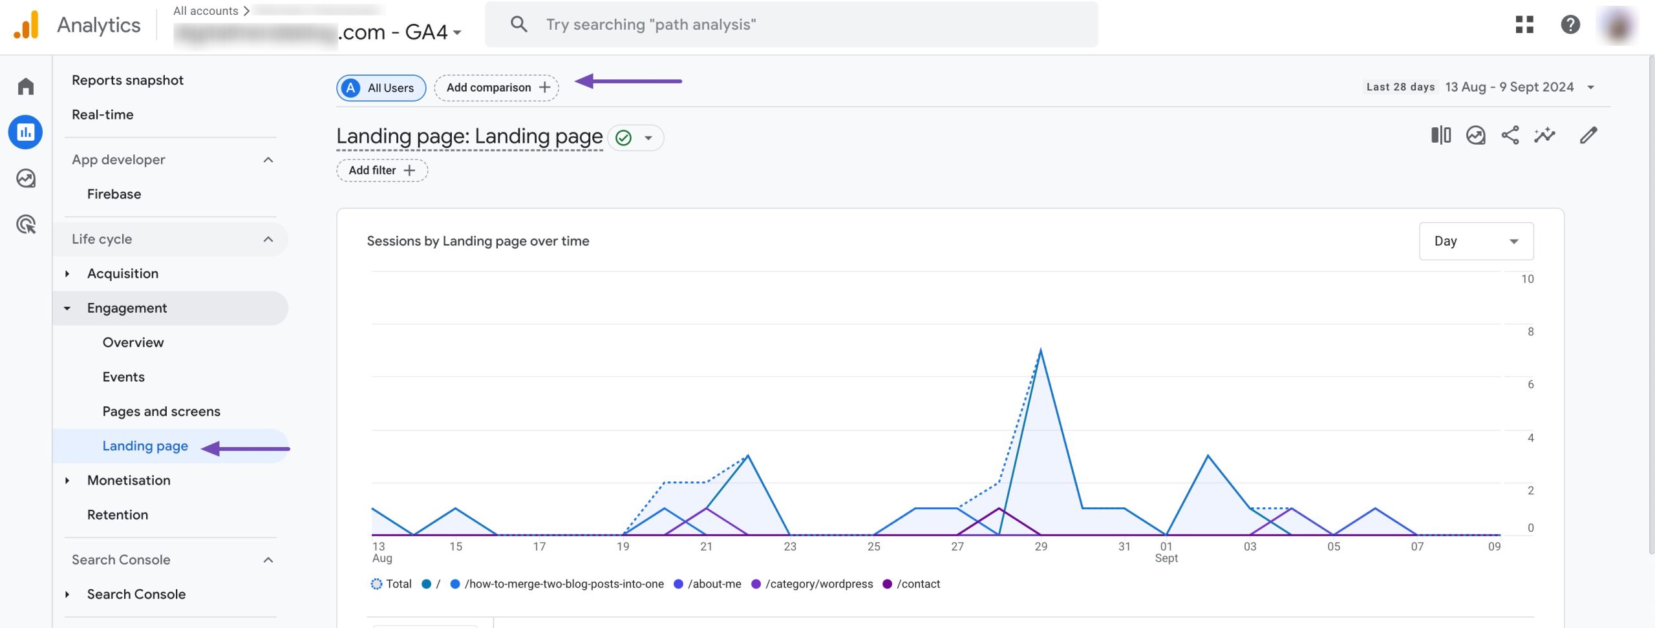Customize the report using the pencil icon
The width and height of the screenshot is (1655, 628).
pos(1588,136)
